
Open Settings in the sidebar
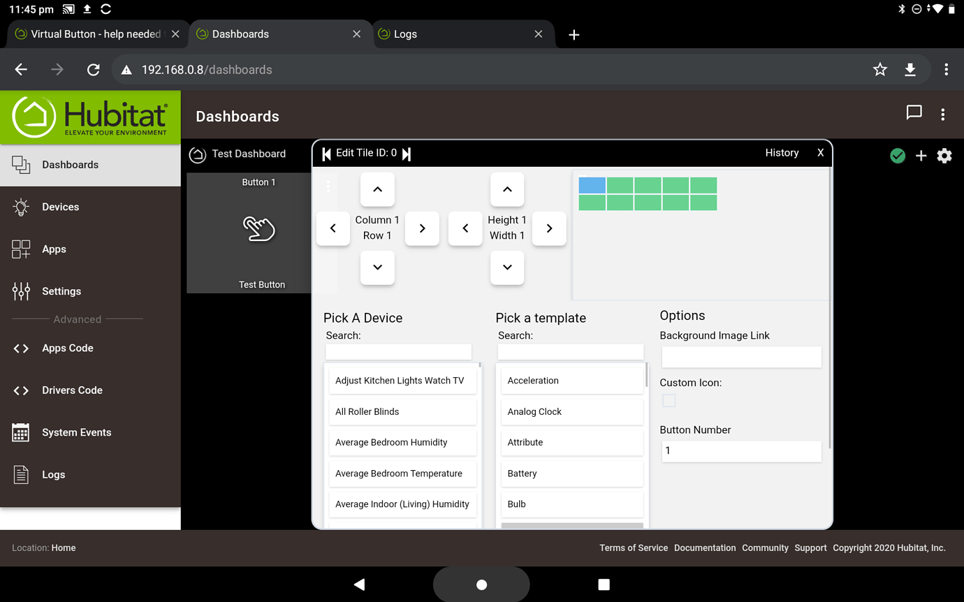pyautogui.click(x=90, y=291)
